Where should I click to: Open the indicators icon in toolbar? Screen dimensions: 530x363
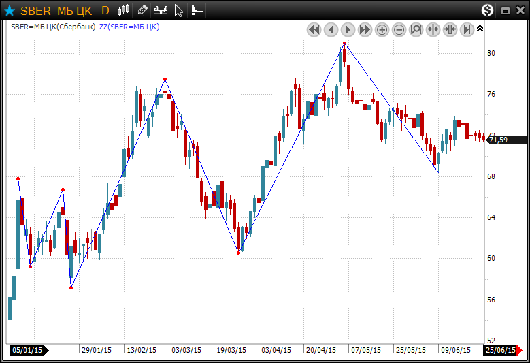tap(161, 10)
